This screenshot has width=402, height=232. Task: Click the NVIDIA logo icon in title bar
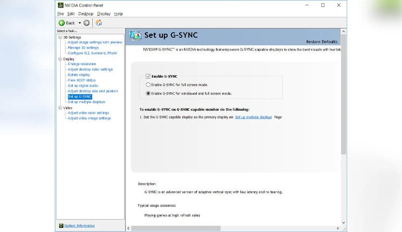61,5
